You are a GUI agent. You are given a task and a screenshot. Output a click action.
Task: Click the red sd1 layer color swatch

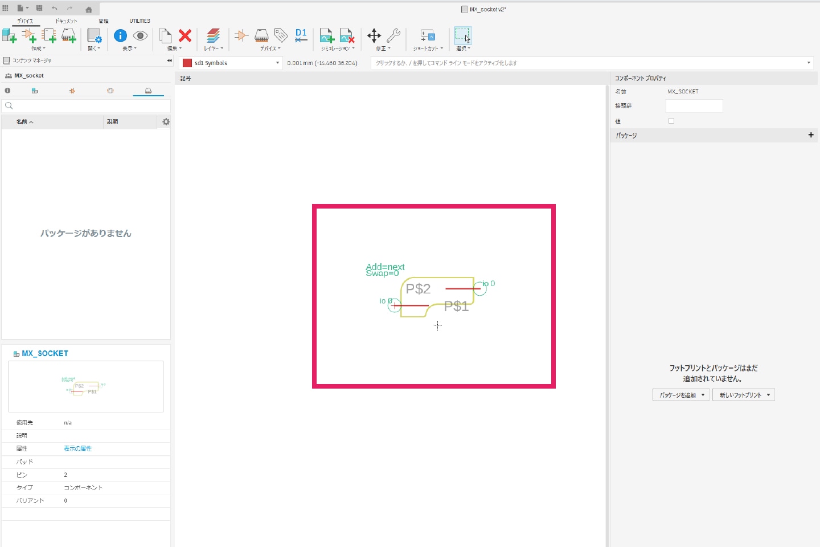187,63
